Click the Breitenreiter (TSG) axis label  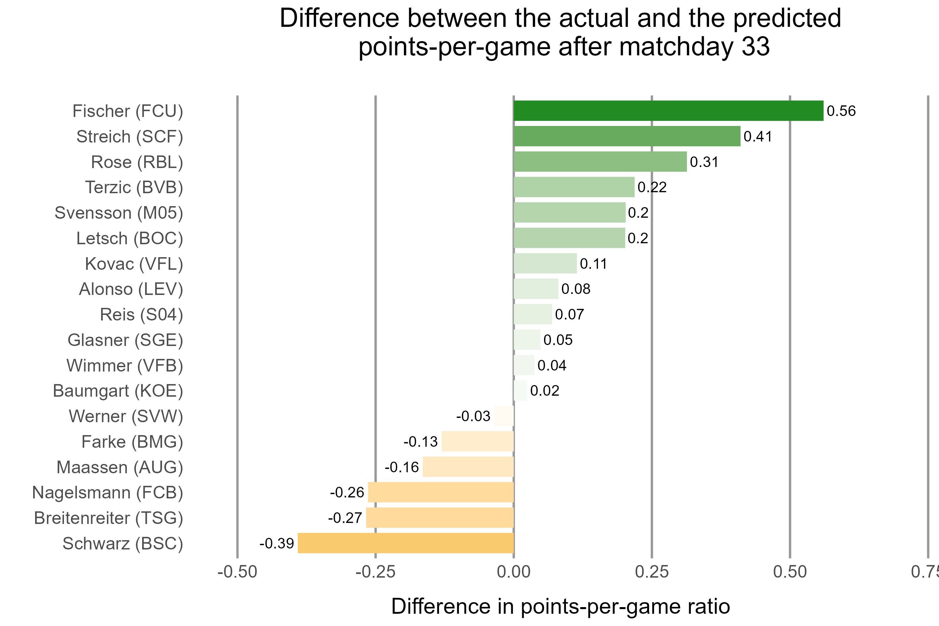pyautogui.click(x=109, y=518)
